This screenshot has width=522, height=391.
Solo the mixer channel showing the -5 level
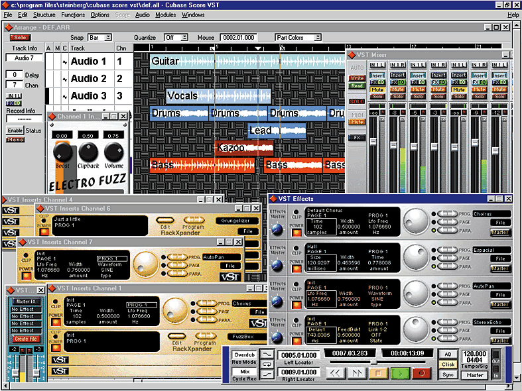[x=418, y=96]
